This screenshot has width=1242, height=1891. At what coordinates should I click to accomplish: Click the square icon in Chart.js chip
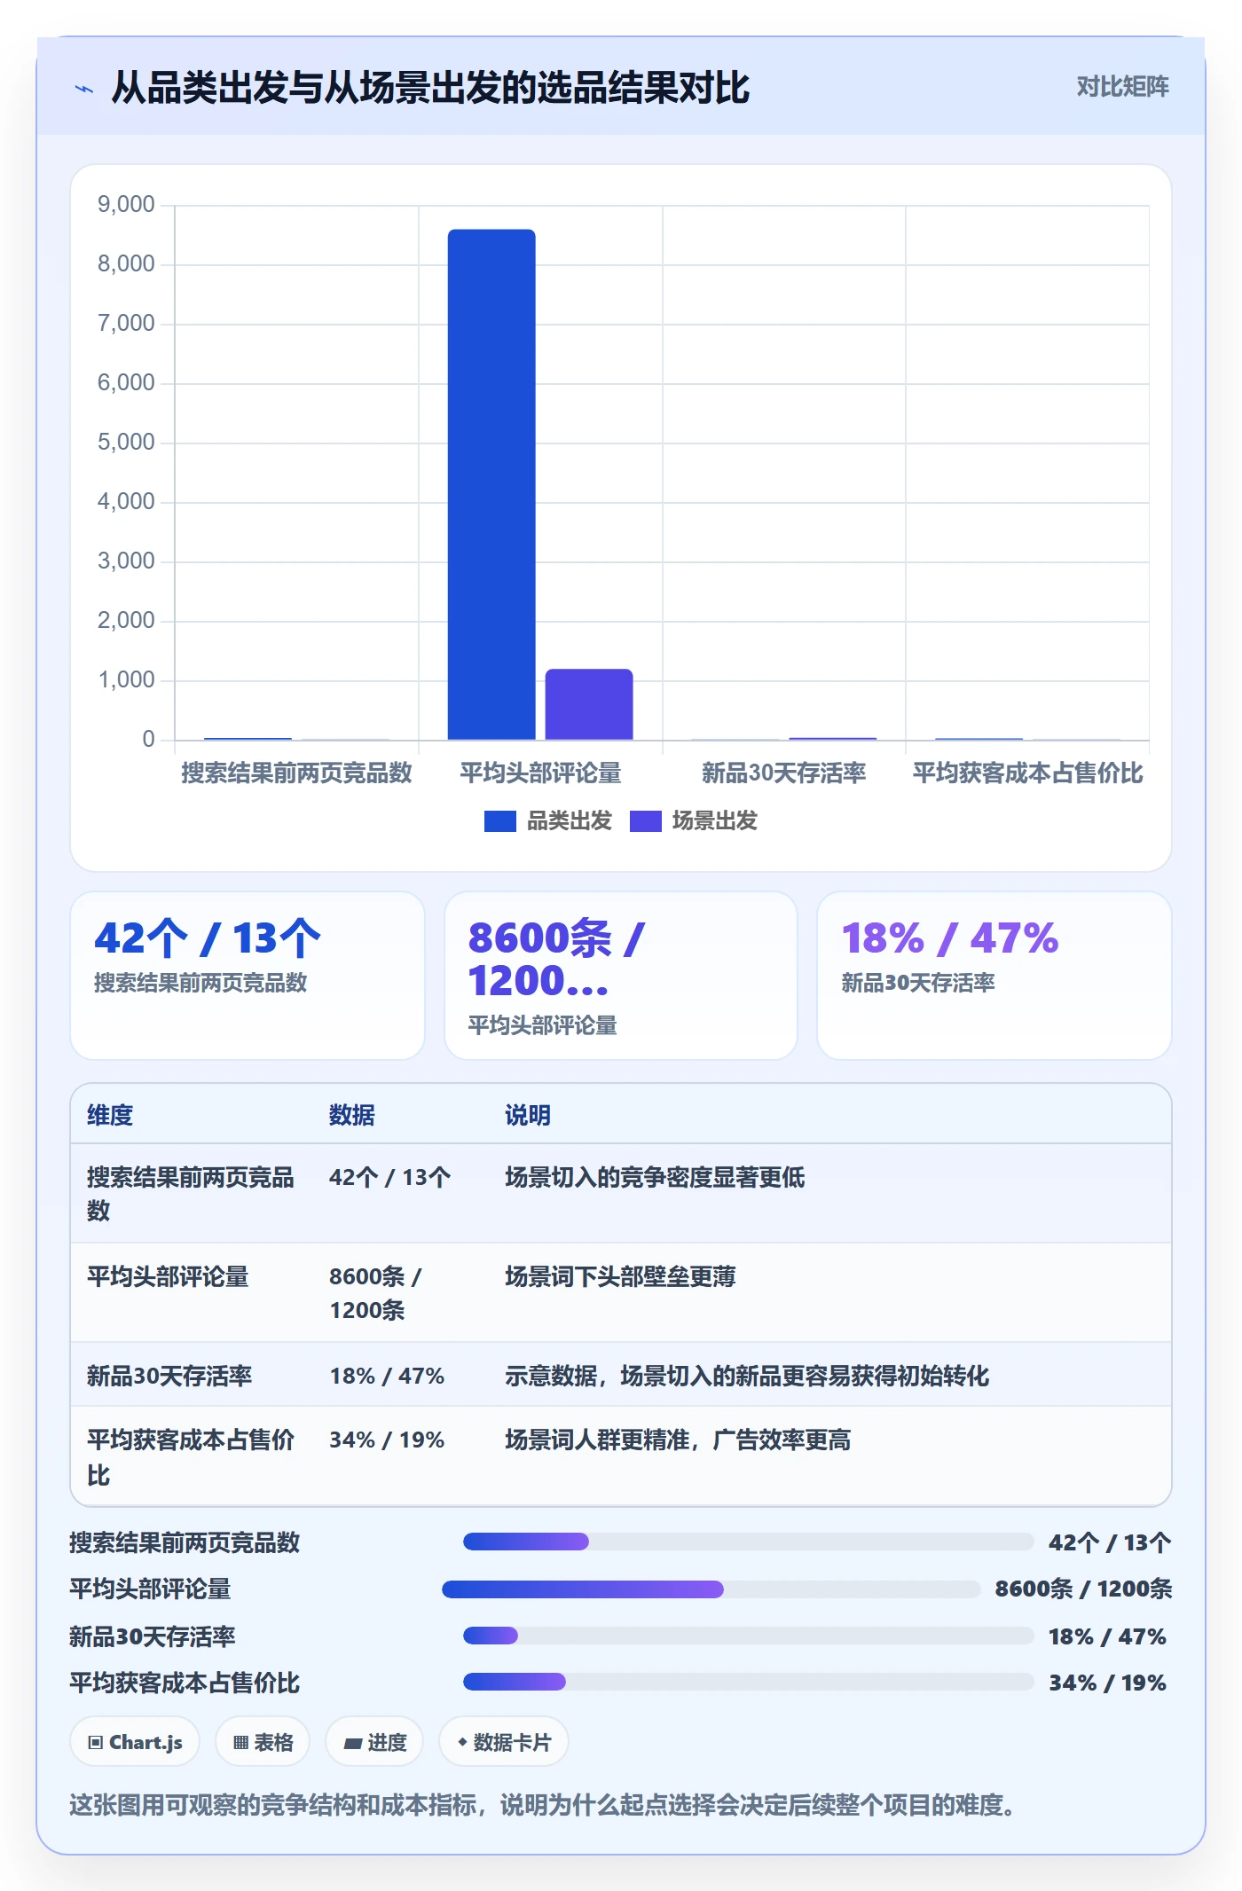(x=95, y=1743)
